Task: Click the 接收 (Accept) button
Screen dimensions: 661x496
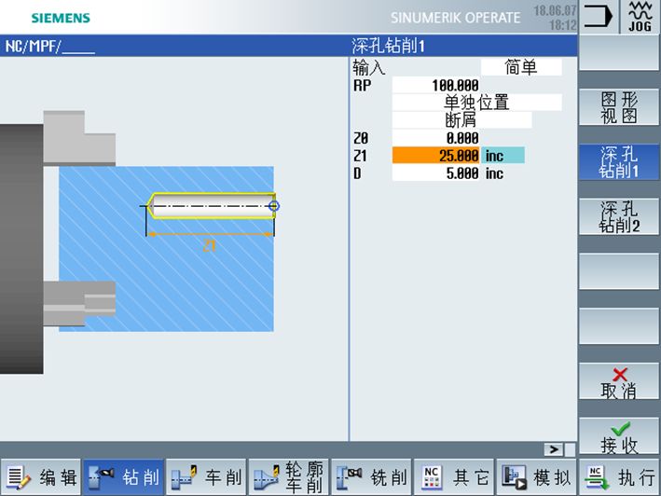Action: 619,436
